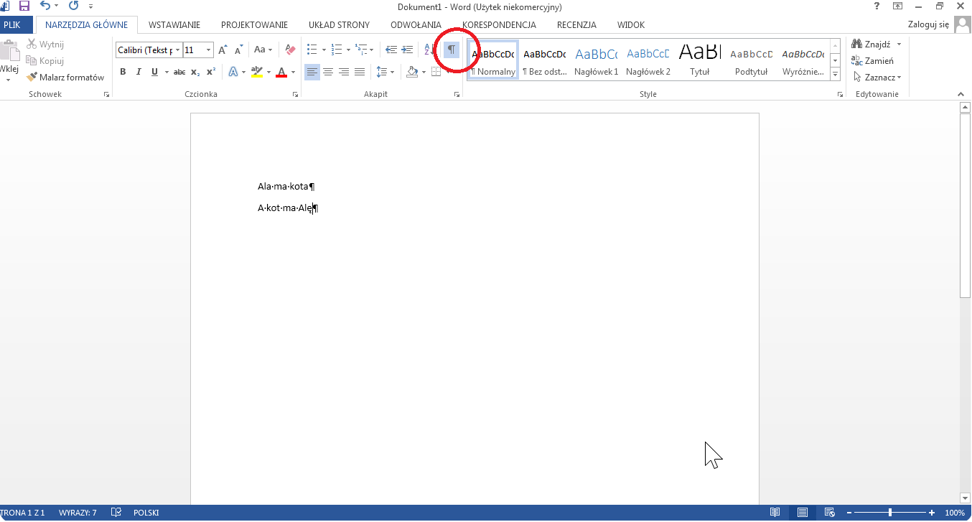This screenshot has height=522, width=972.
Task: Center align the paragraph
Action: 328,72
